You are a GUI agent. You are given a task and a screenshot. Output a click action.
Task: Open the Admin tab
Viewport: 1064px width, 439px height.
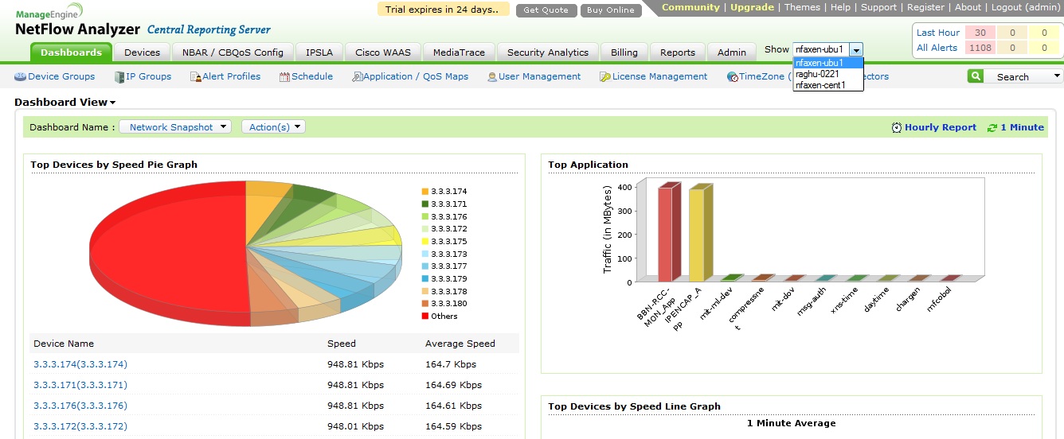click(732, 52)
